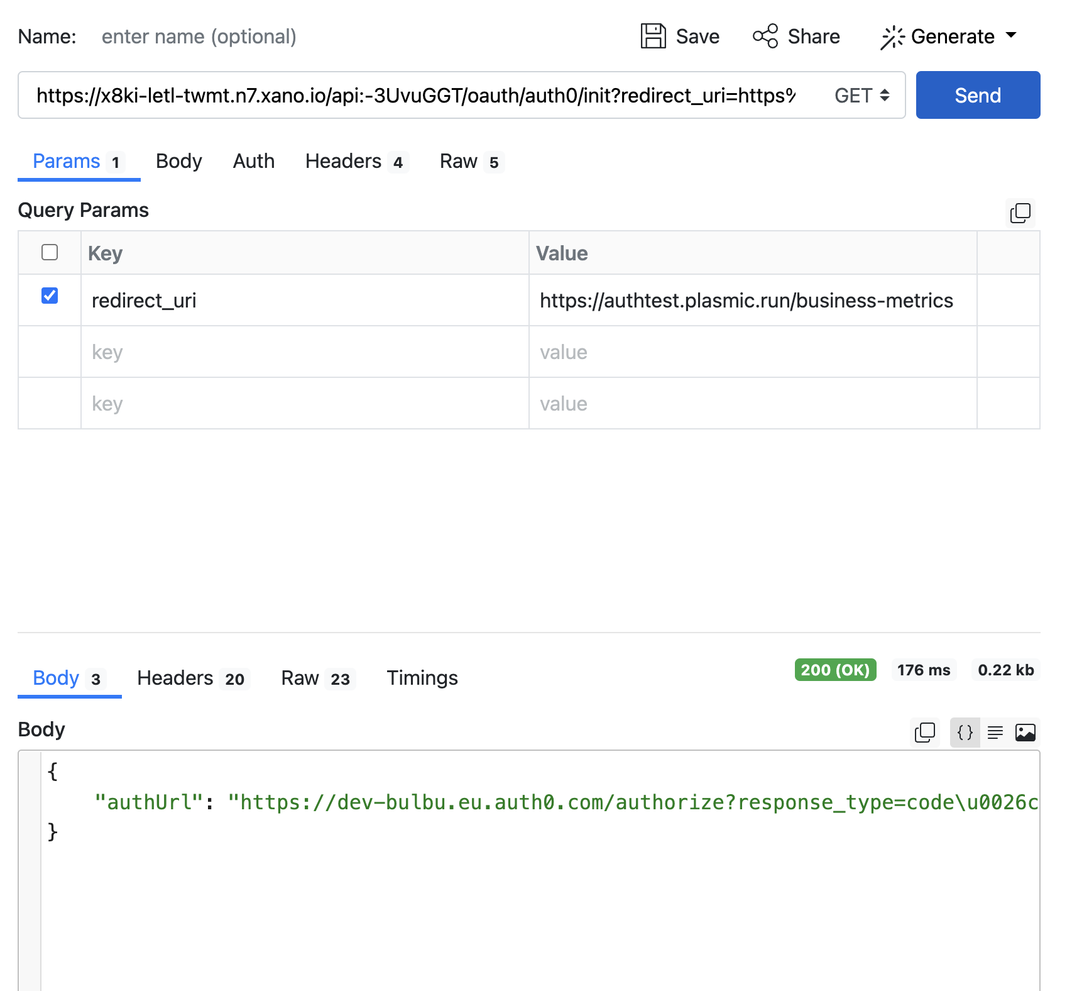1072x991 pixels.
Task: Copy query params using the copy icon
Action: click(1020, 213)
